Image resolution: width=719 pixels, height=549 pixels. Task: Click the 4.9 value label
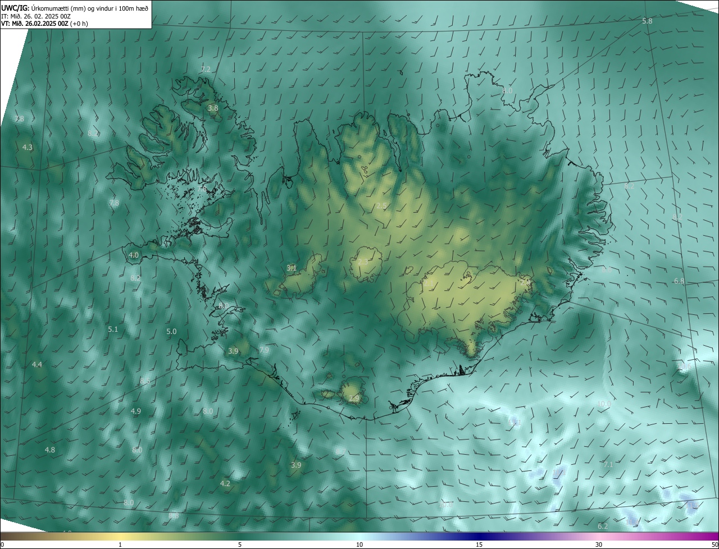(135, 411)
